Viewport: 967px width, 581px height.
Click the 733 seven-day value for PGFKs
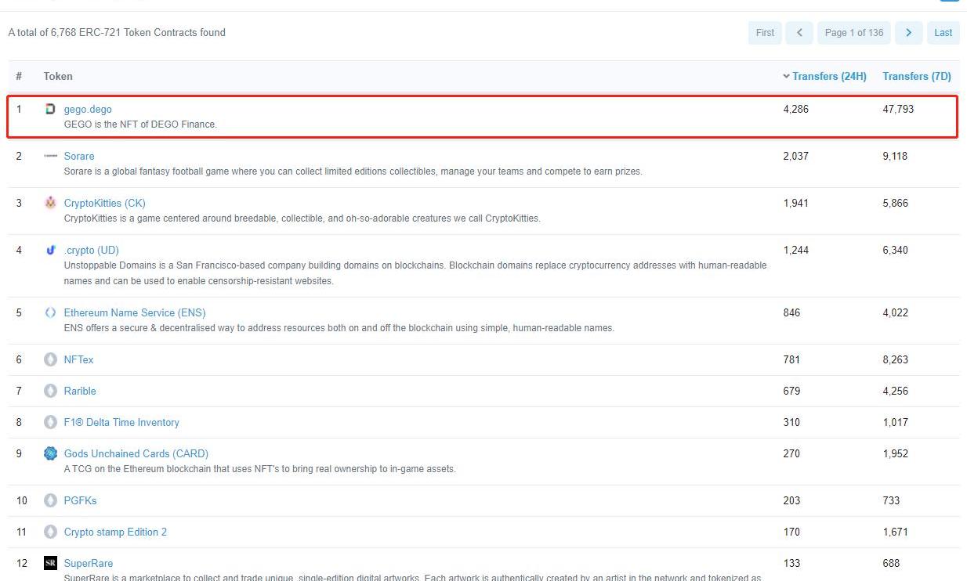pyautogui.click(x=891, y=500)
